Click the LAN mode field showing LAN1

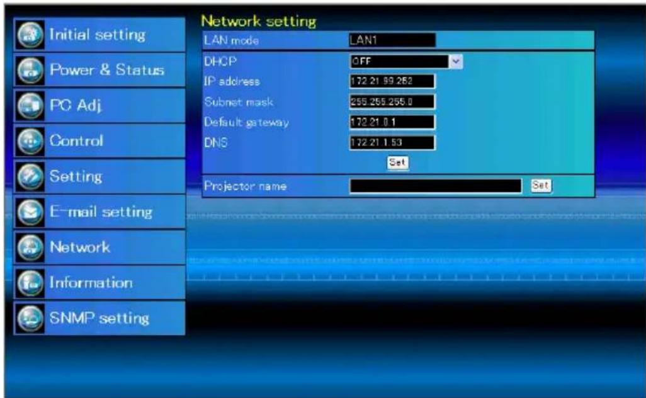[392, 40]
